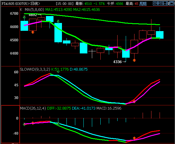Click the DEA:-41.0173 value
Screen dimensions: 175x144
[84, 108]
